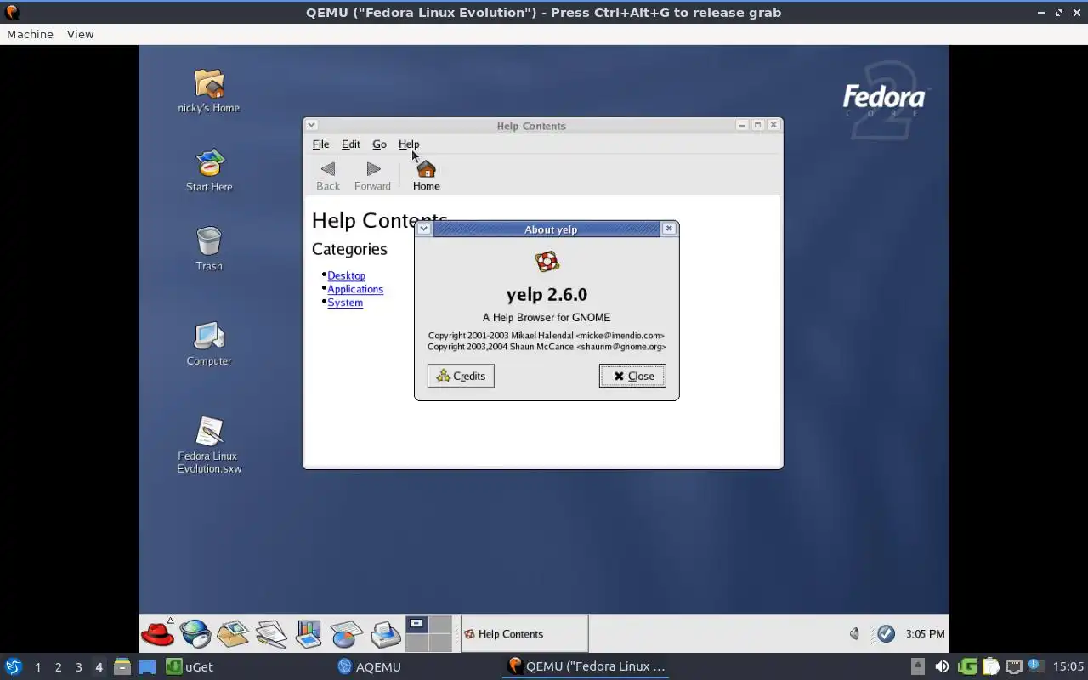Click host tray volume icon

942,666
